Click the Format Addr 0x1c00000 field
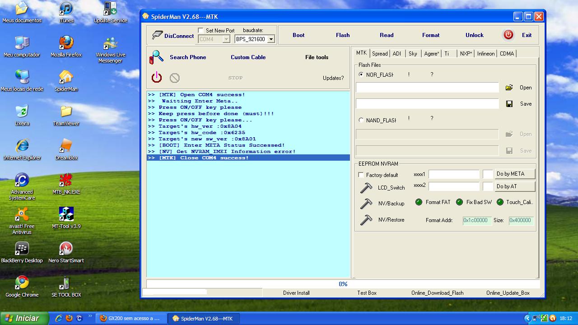The image size is (578, 325). 477,220
